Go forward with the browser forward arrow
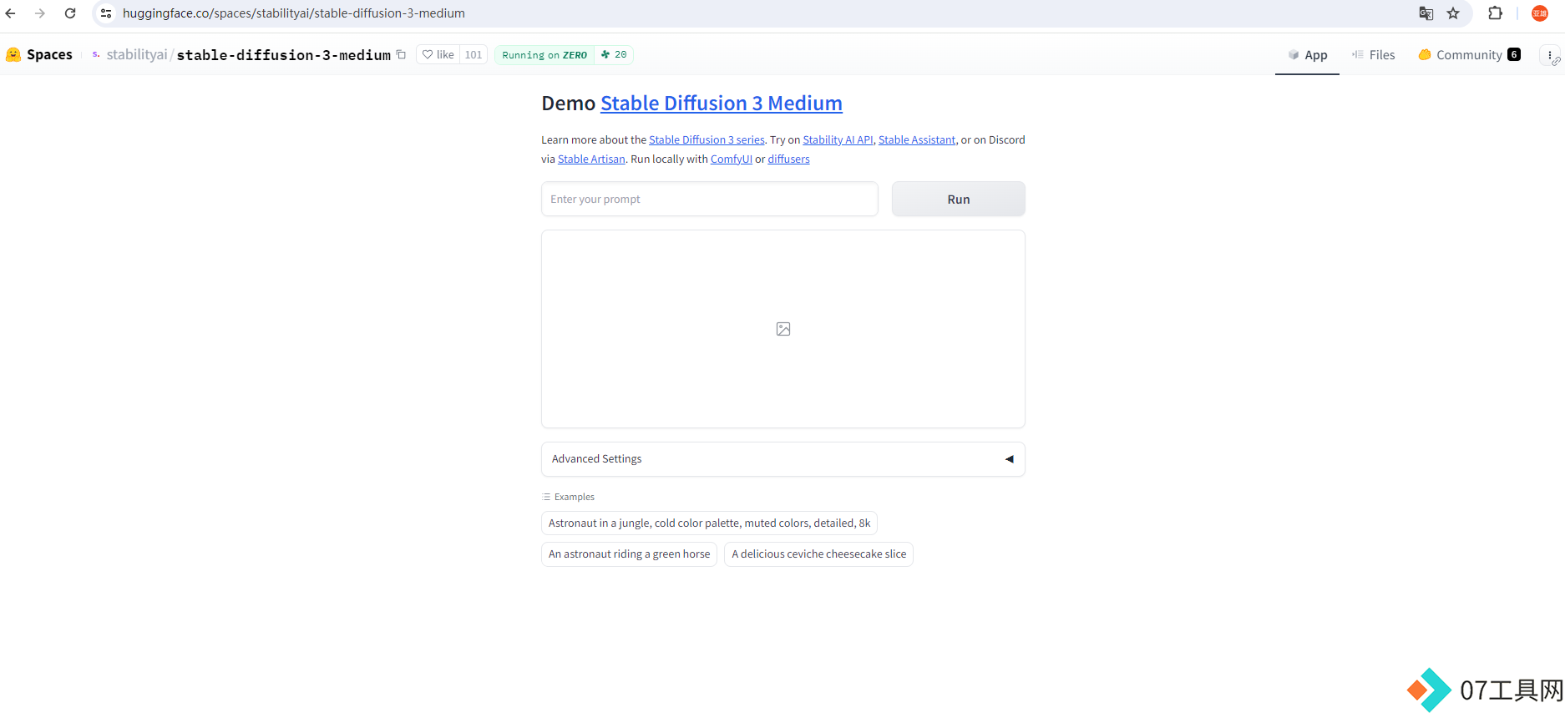The height and width of the screenshot is (718, 1565). (x=40, y=13)
